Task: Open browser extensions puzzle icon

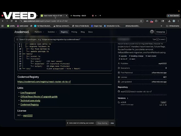Action: click(x=156, y=21)
